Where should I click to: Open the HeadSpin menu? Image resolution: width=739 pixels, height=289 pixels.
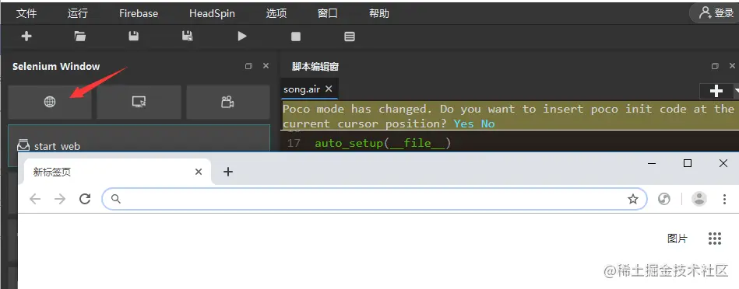(212, 13)
